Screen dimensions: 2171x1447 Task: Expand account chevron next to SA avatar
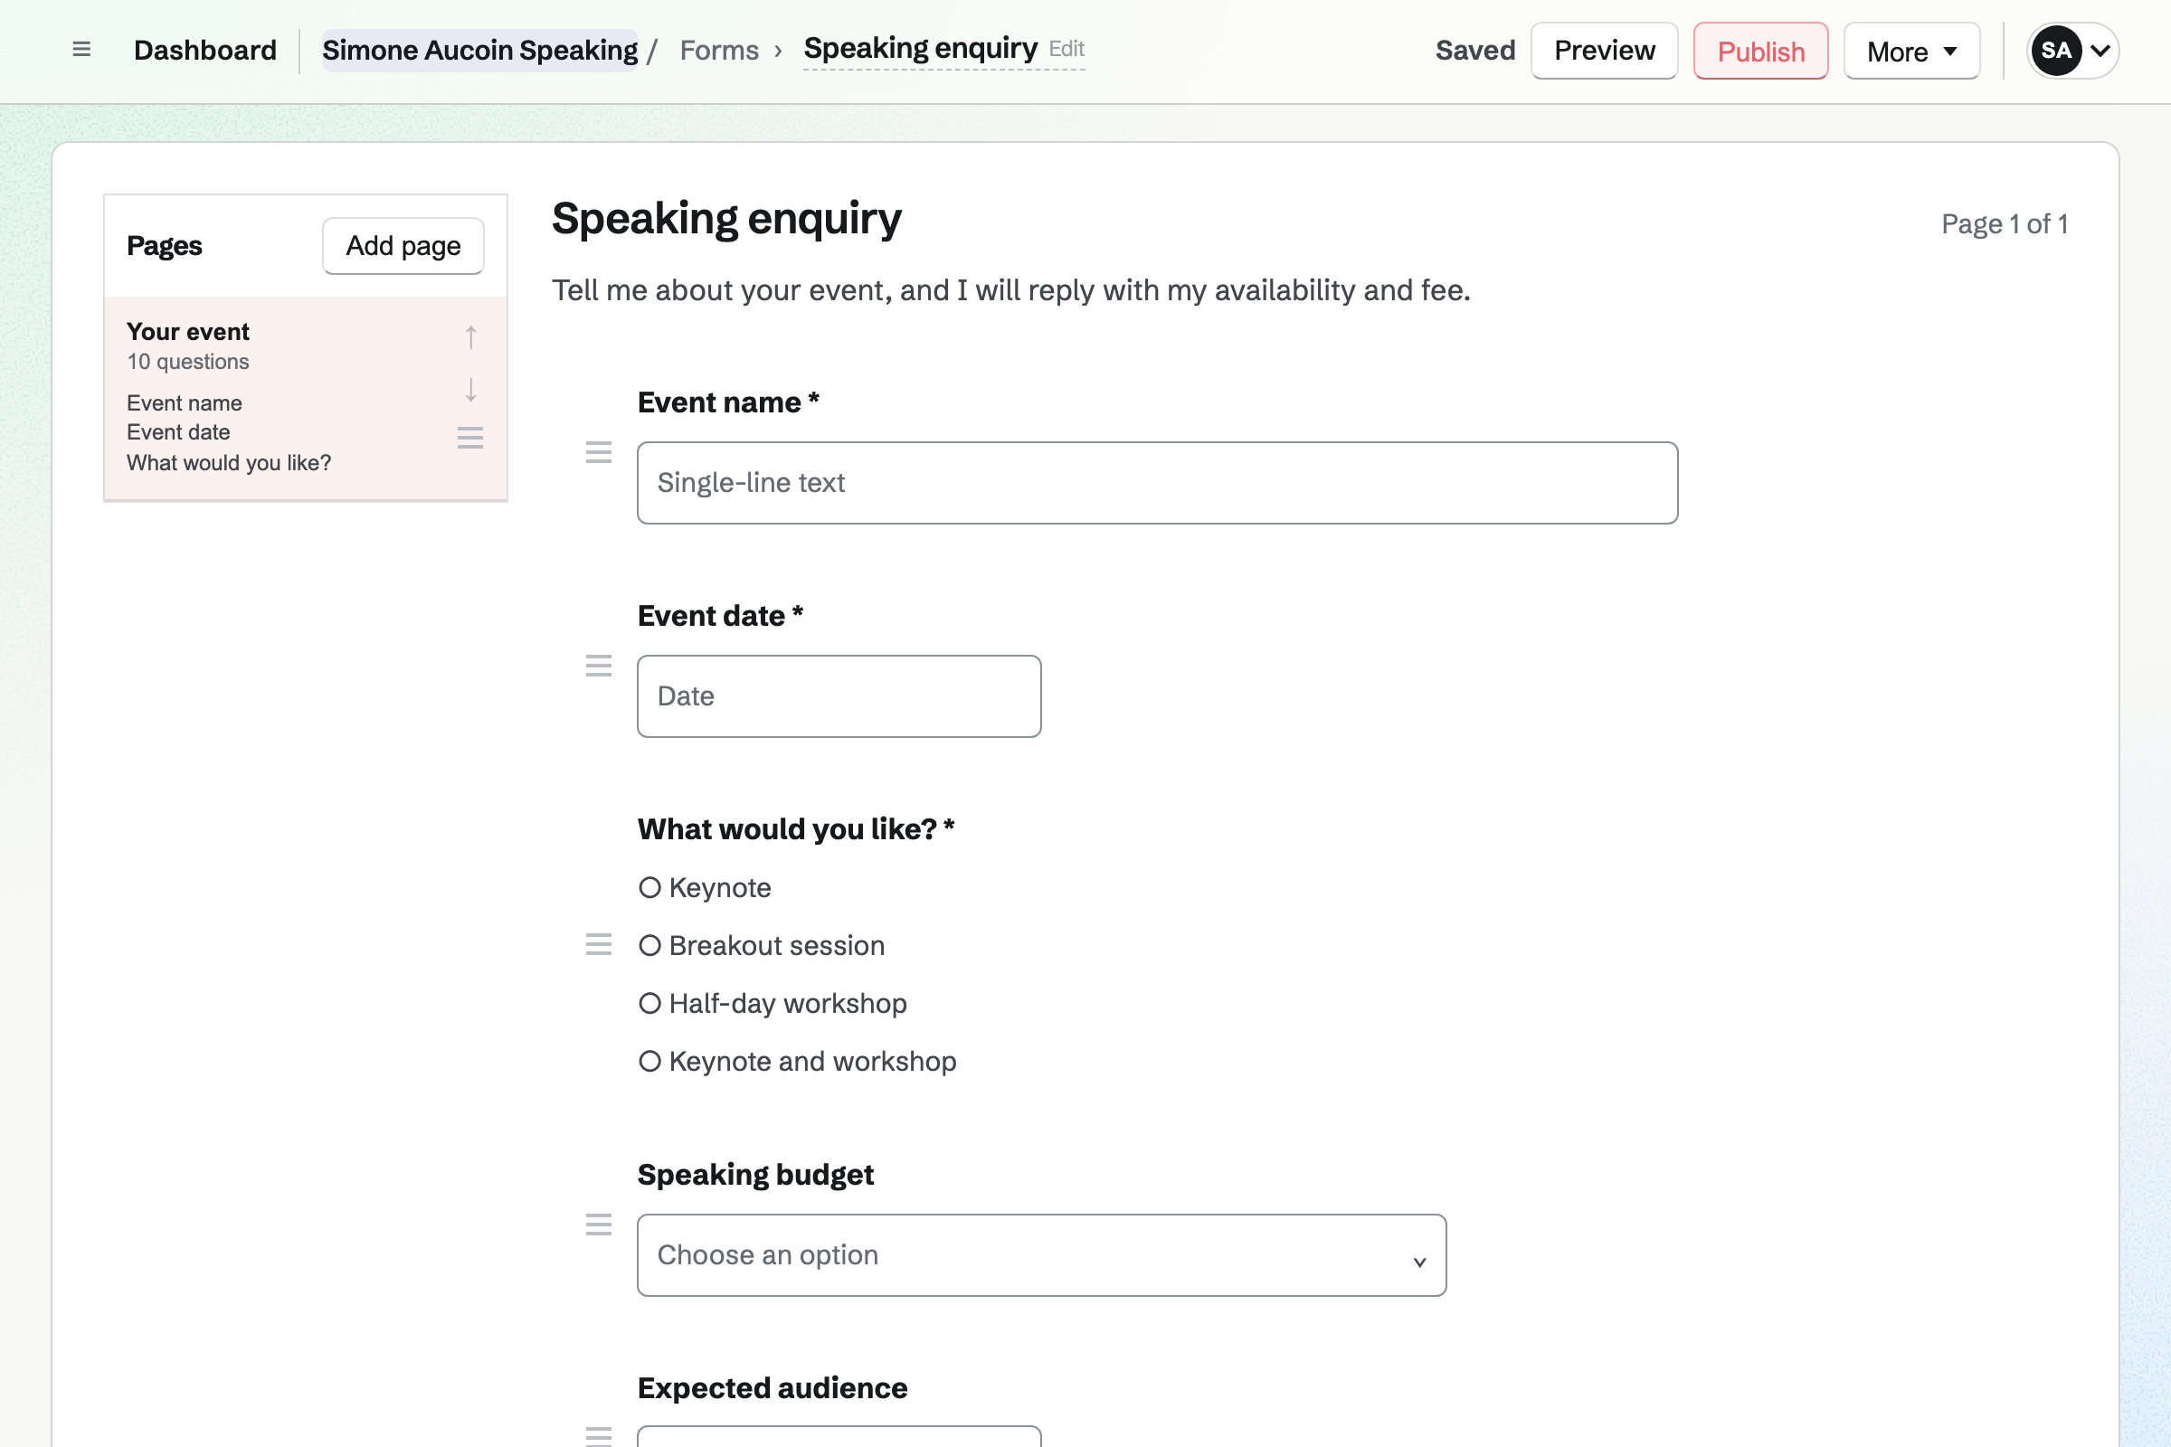coord(2100,51)
